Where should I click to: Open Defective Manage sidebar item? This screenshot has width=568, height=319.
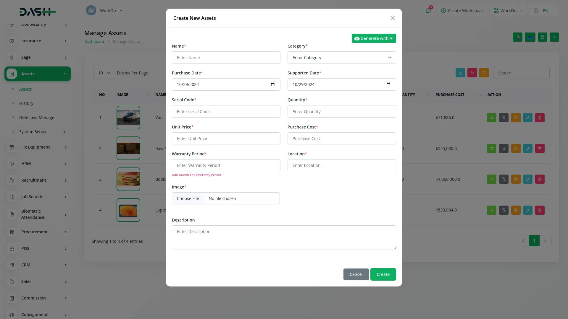click(37, 118)
